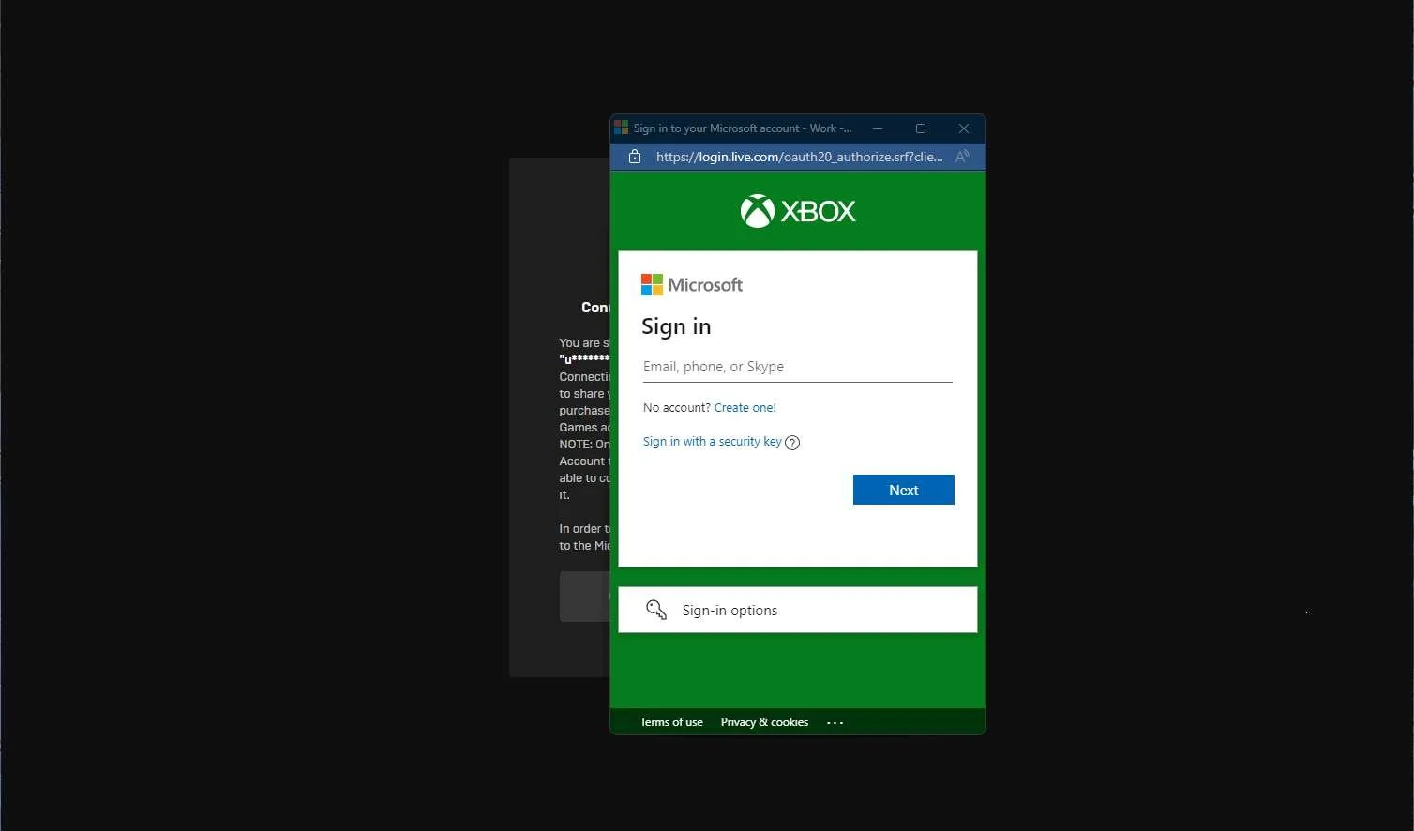Minimize the Microsoft sign-in window
The image size is (1414, 831).
click(878, 128)
